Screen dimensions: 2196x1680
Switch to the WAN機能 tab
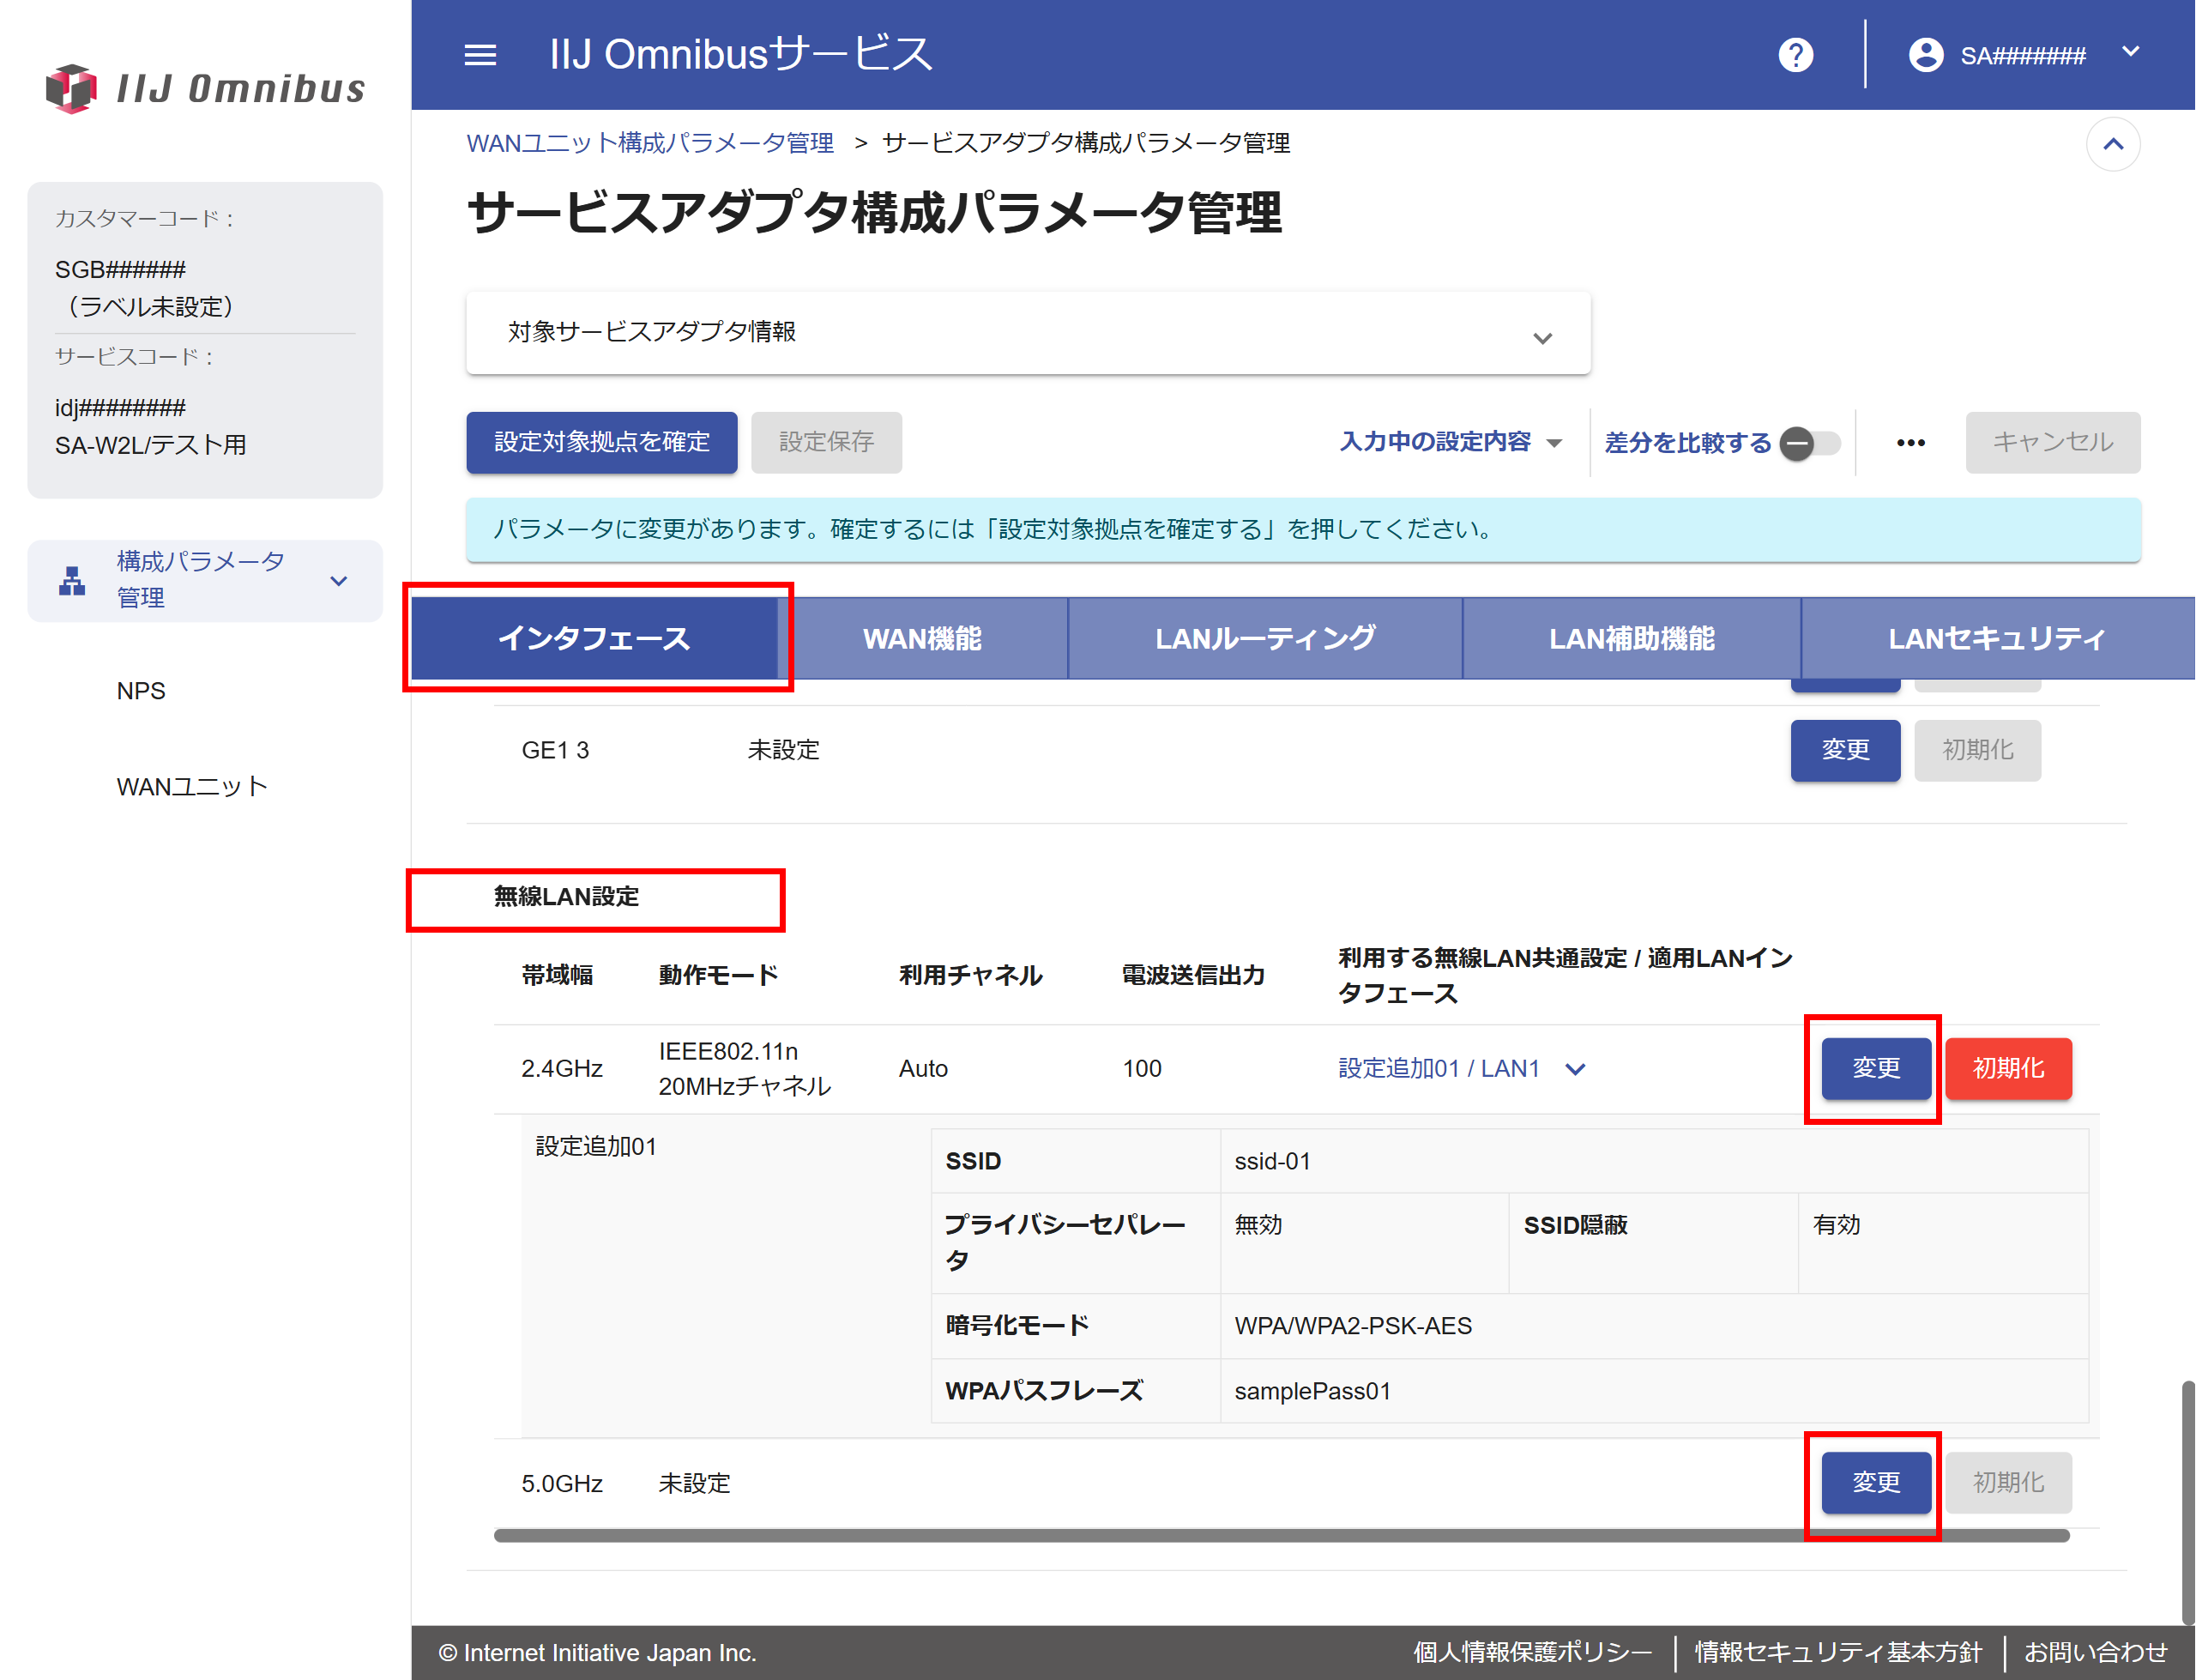tap(923, 638)
